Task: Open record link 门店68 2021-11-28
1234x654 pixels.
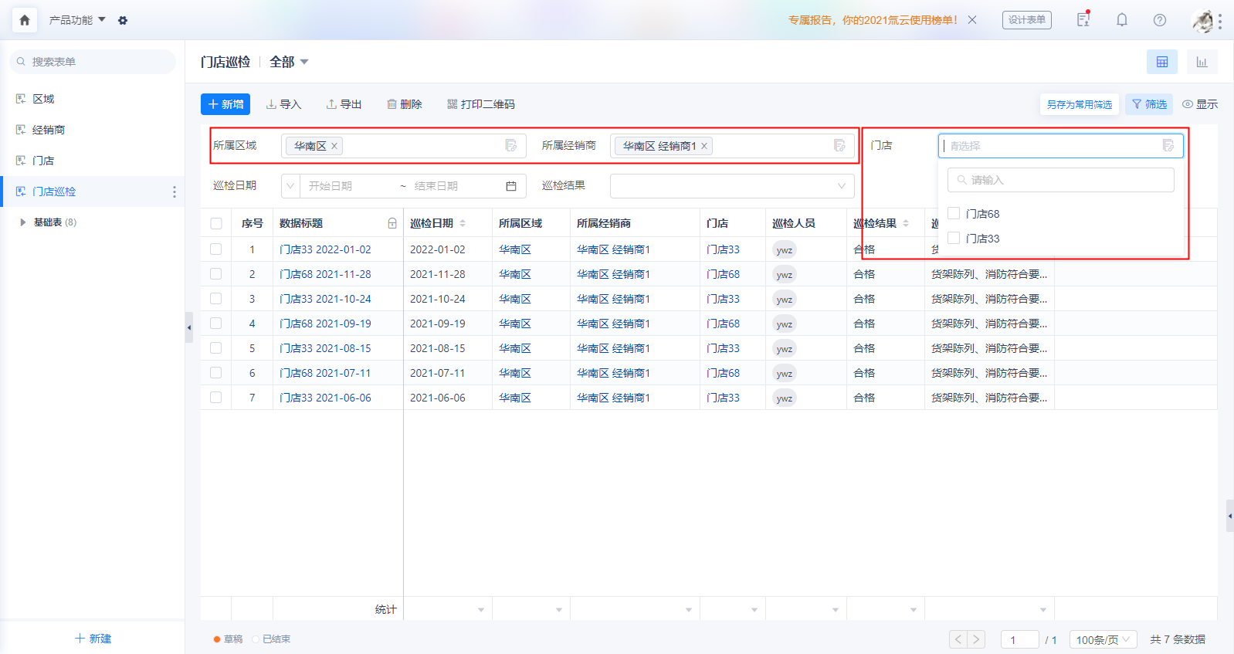Action: (x=325, y=274)
